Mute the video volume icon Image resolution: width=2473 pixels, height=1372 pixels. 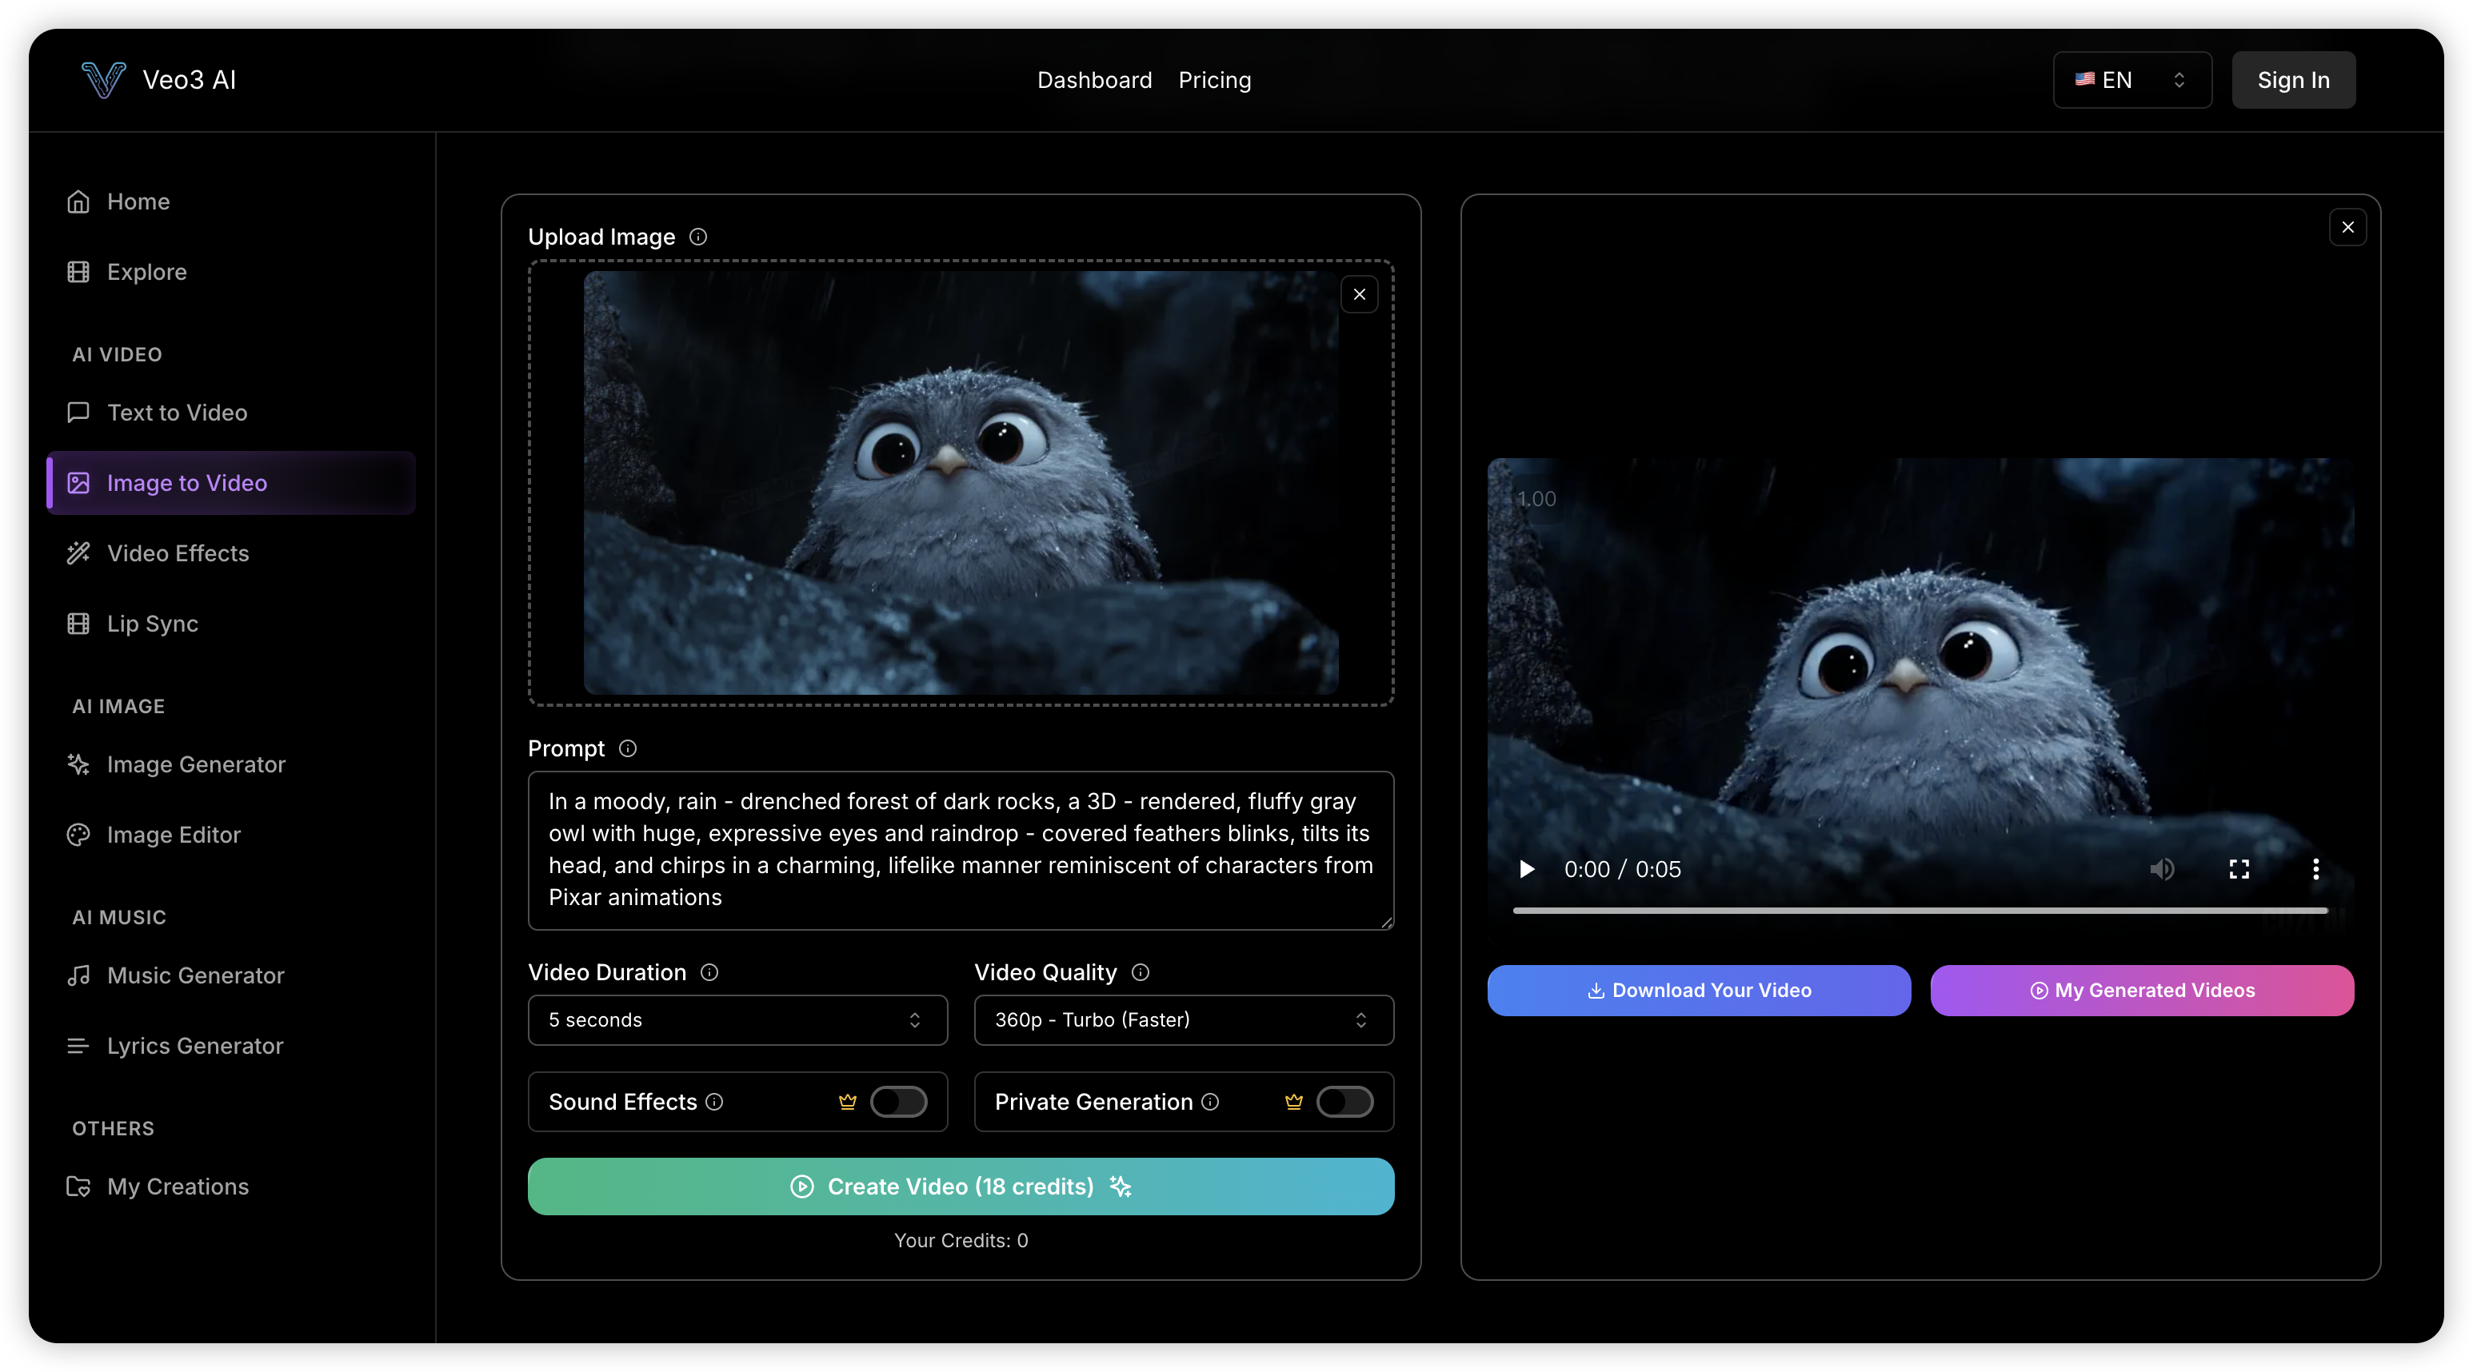[x=2162, y=869]
